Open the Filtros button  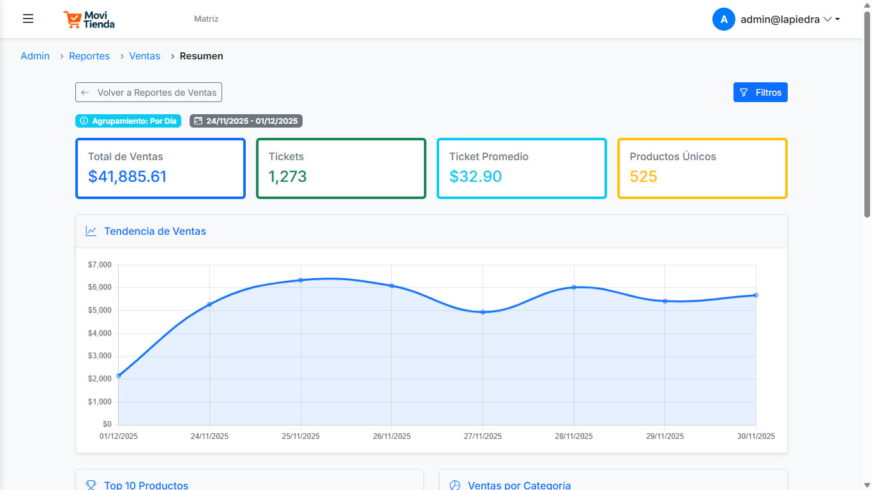760,93
